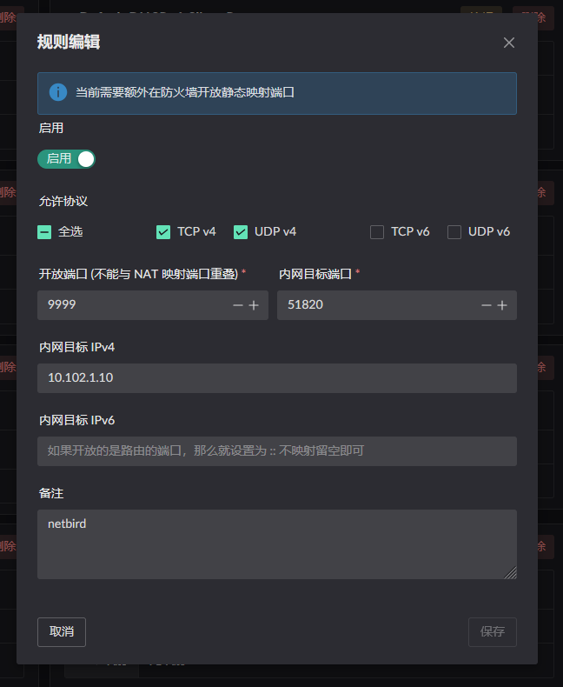Decrease the open port 9999 value
The height and width of the screenshot is (687, 563).
(238, 305)
